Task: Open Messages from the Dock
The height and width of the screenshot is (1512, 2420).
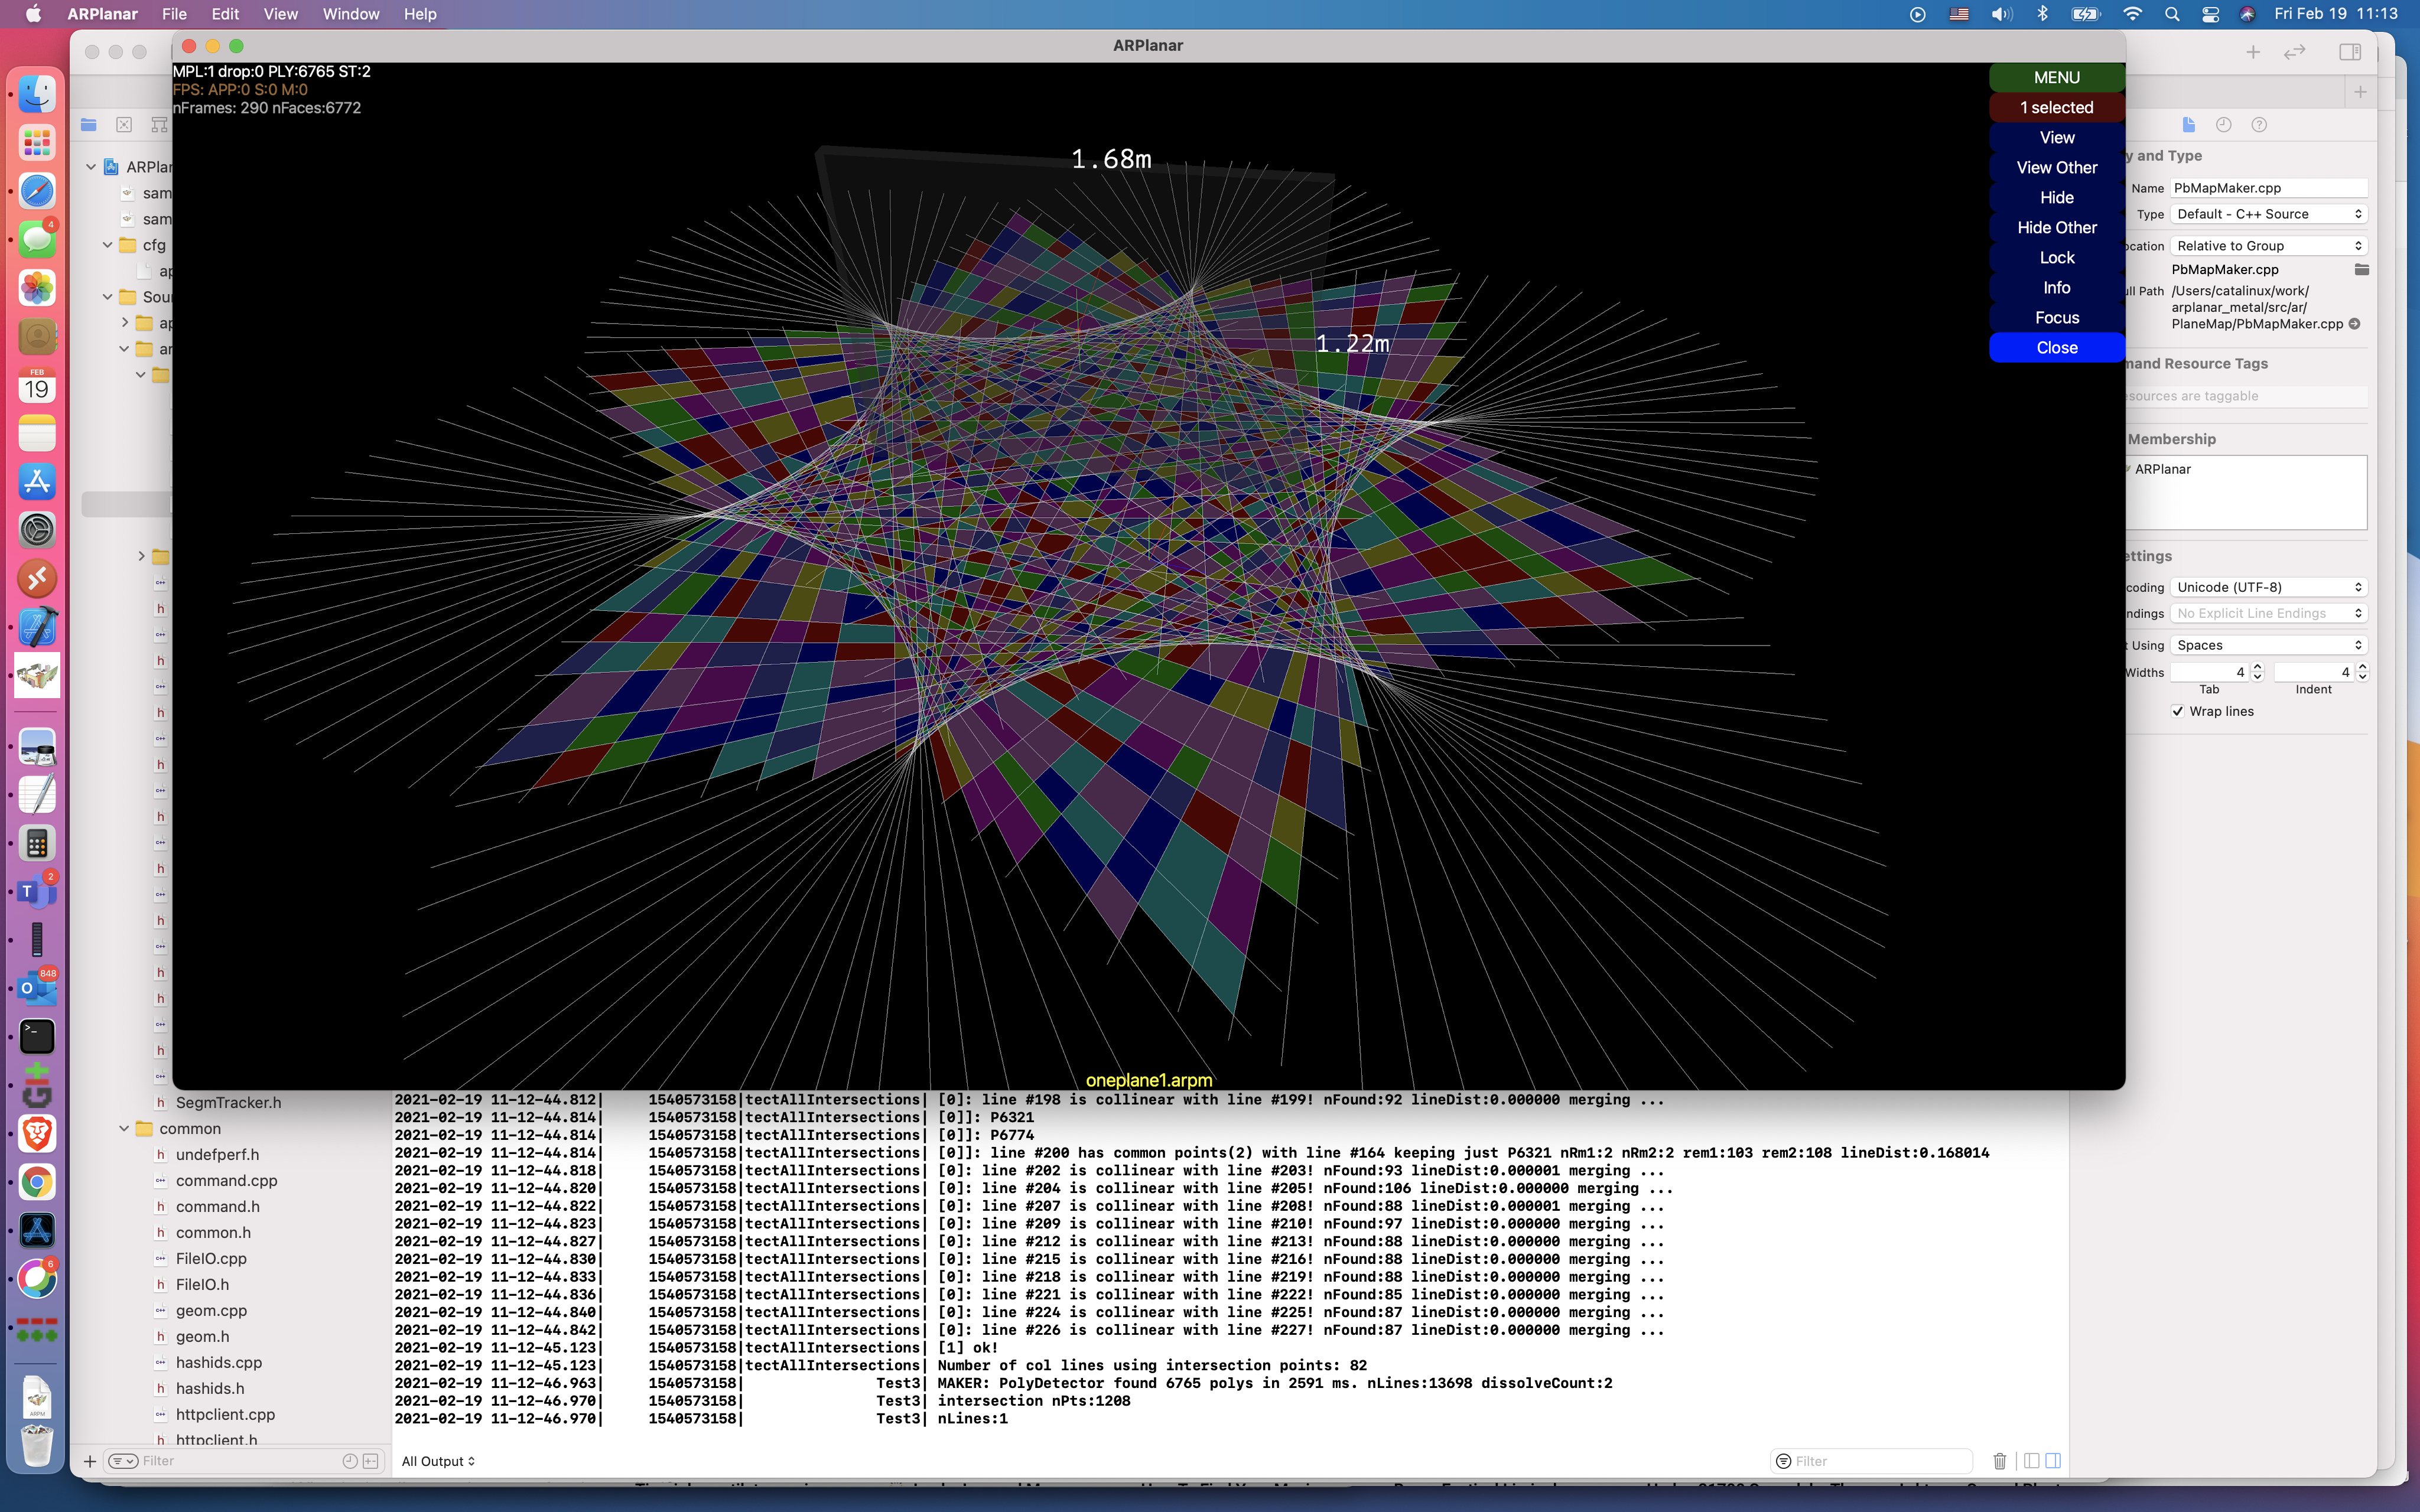Action: 37,240
